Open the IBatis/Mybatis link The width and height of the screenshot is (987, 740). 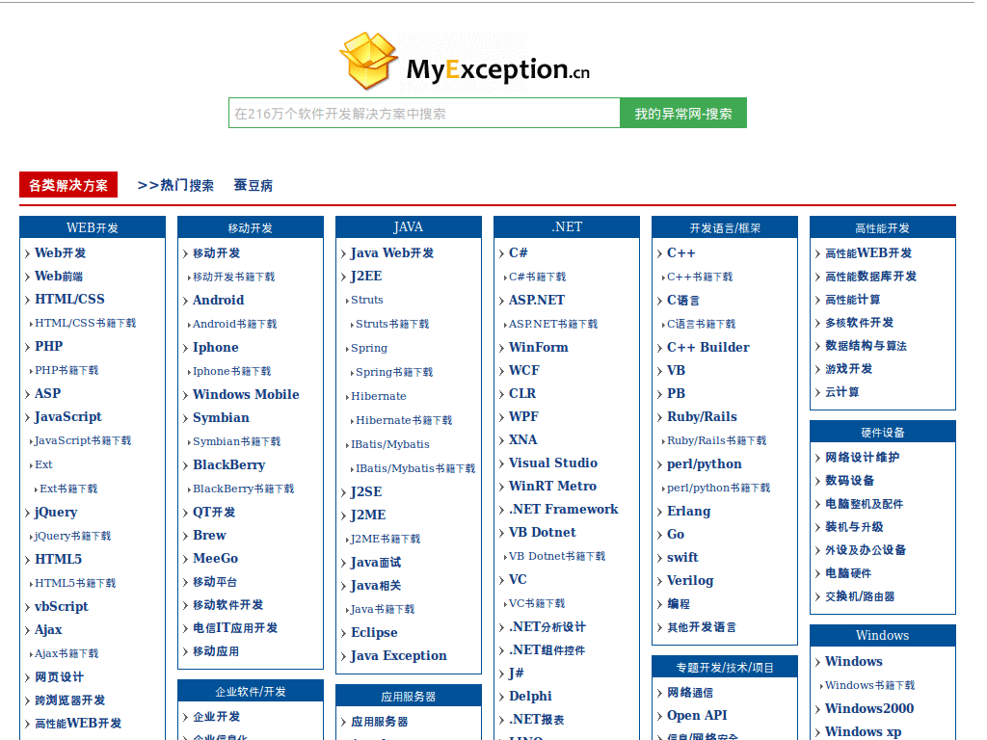point(390,444)
